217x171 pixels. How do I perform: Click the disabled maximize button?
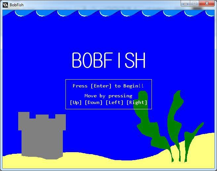pos(195,4)
